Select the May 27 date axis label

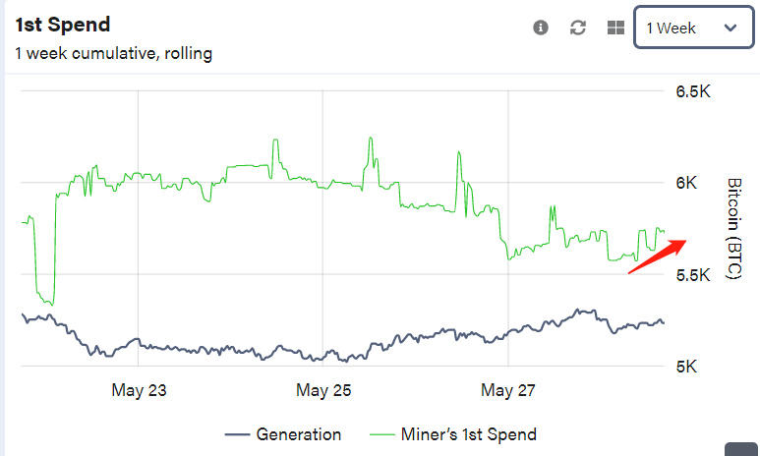point(508,390)
